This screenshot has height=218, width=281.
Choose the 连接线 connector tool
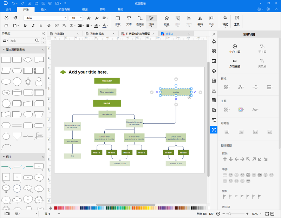click(x=140, y=21)
